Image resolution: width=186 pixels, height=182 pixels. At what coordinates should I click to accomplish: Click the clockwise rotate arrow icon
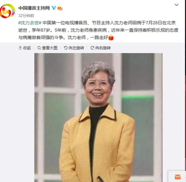coord(92,48)
